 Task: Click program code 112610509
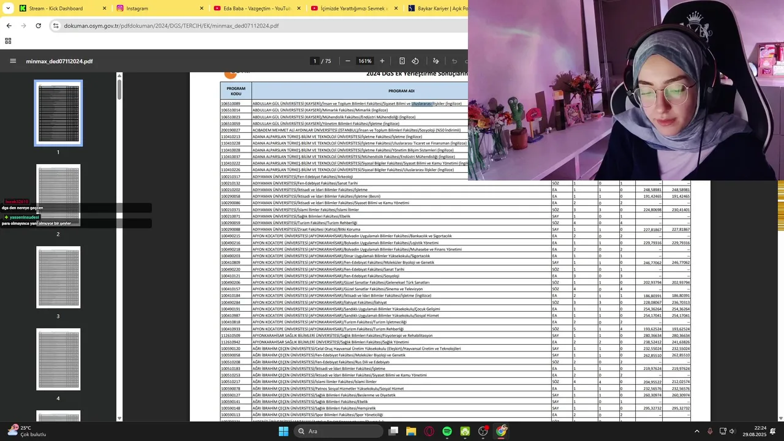(x=230, y=335)
